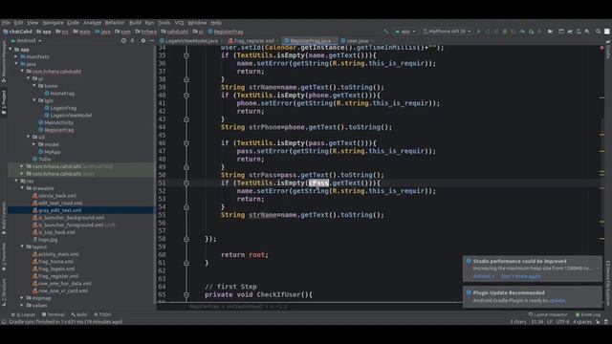Open the VCS menu
612x344 pixels.
tap(179, 23)
